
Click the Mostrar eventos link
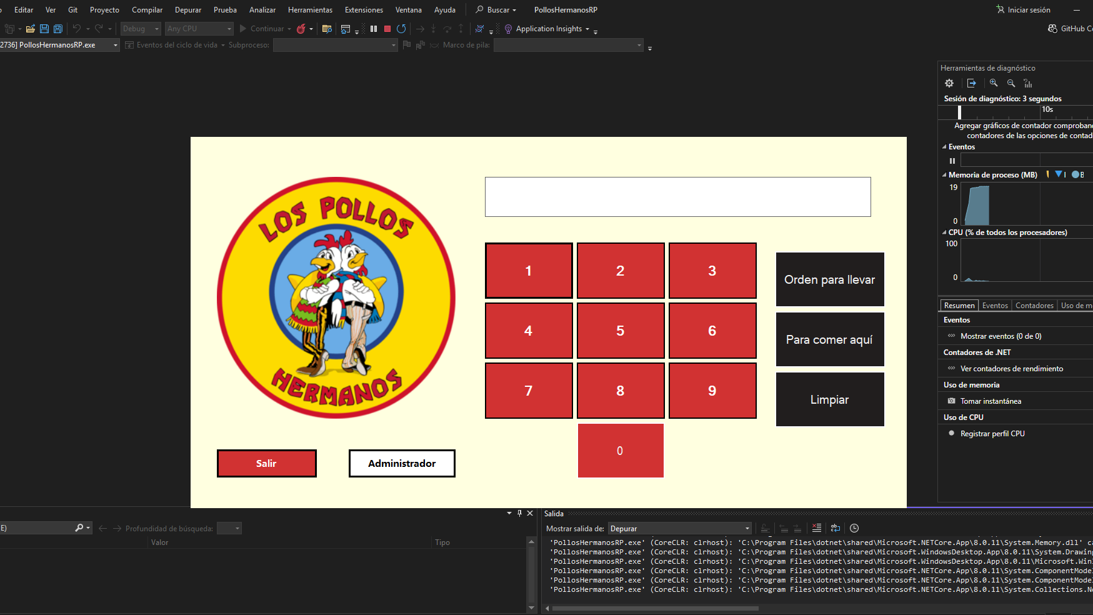[x=1001, y=336]
